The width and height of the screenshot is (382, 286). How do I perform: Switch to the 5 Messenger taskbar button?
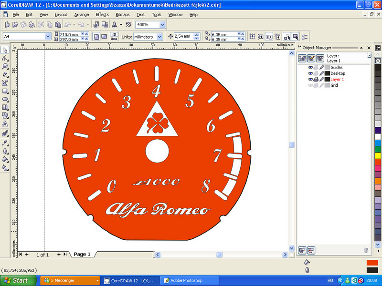click(x=70, y=281)
